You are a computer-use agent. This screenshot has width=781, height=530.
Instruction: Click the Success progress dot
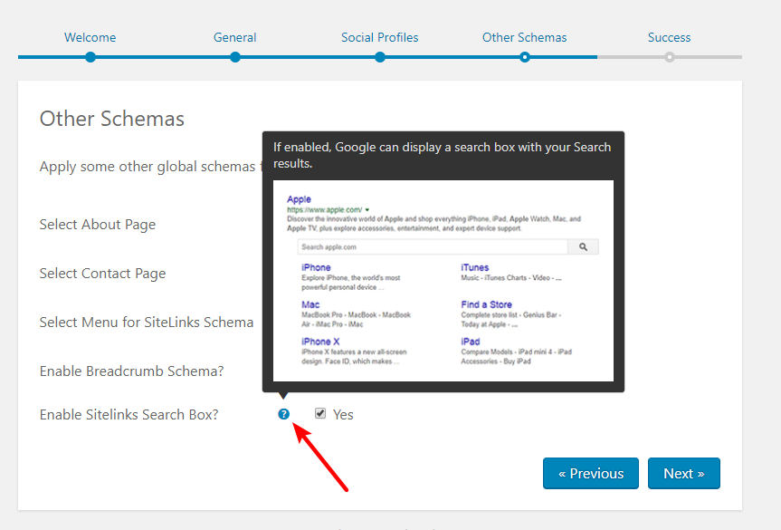[x=670, y=57]
